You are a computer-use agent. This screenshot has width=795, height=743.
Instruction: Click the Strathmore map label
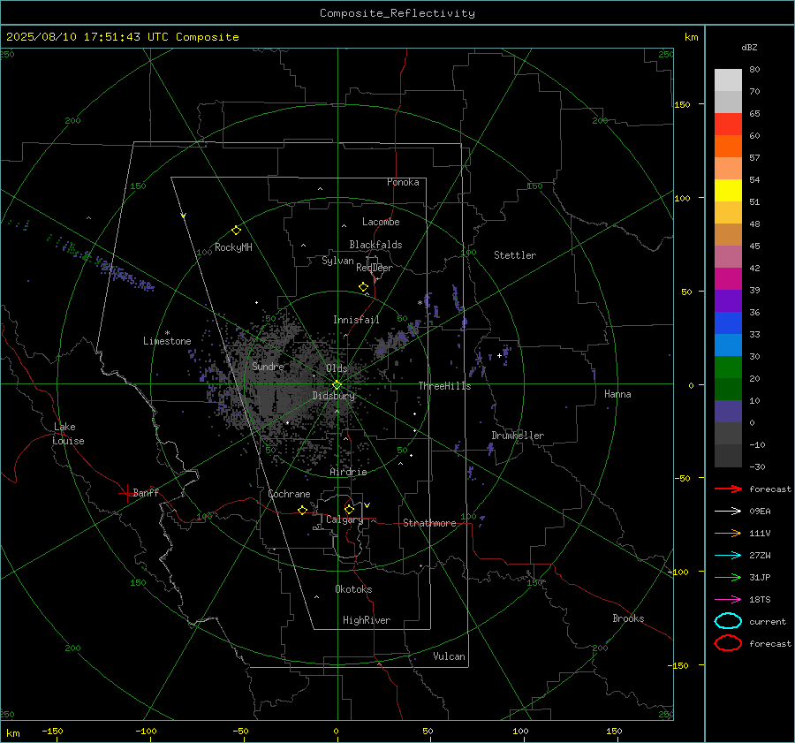(429, 523)
